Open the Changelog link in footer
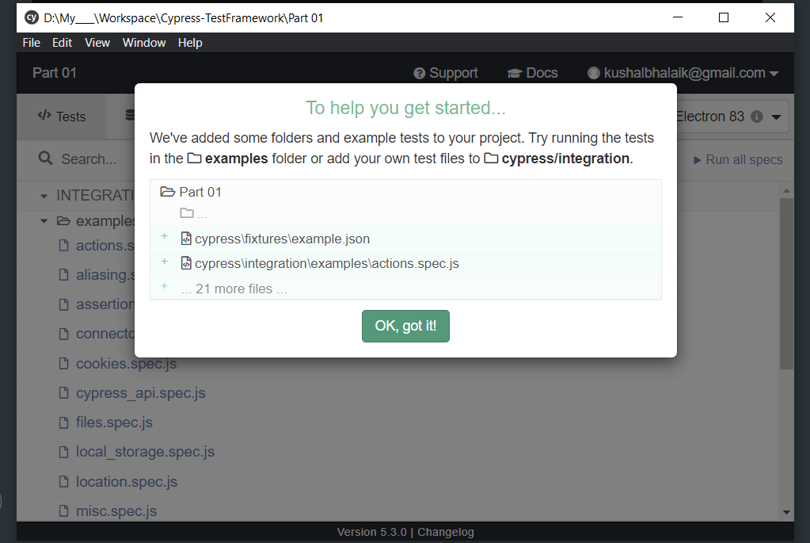 coord(445,532)
